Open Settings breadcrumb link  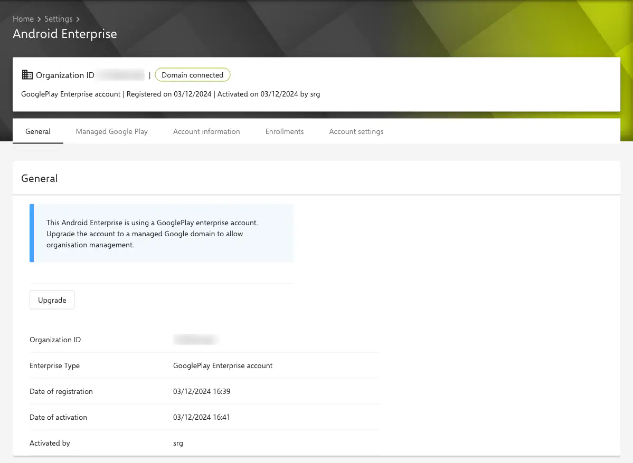point(59,19)
